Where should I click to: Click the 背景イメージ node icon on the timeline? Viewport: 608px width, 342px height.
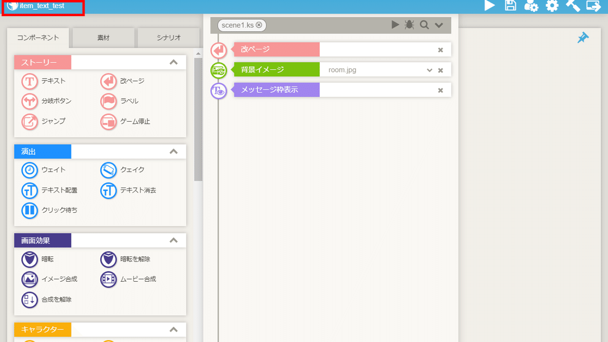pyautogui.click(x=219, y=70)
